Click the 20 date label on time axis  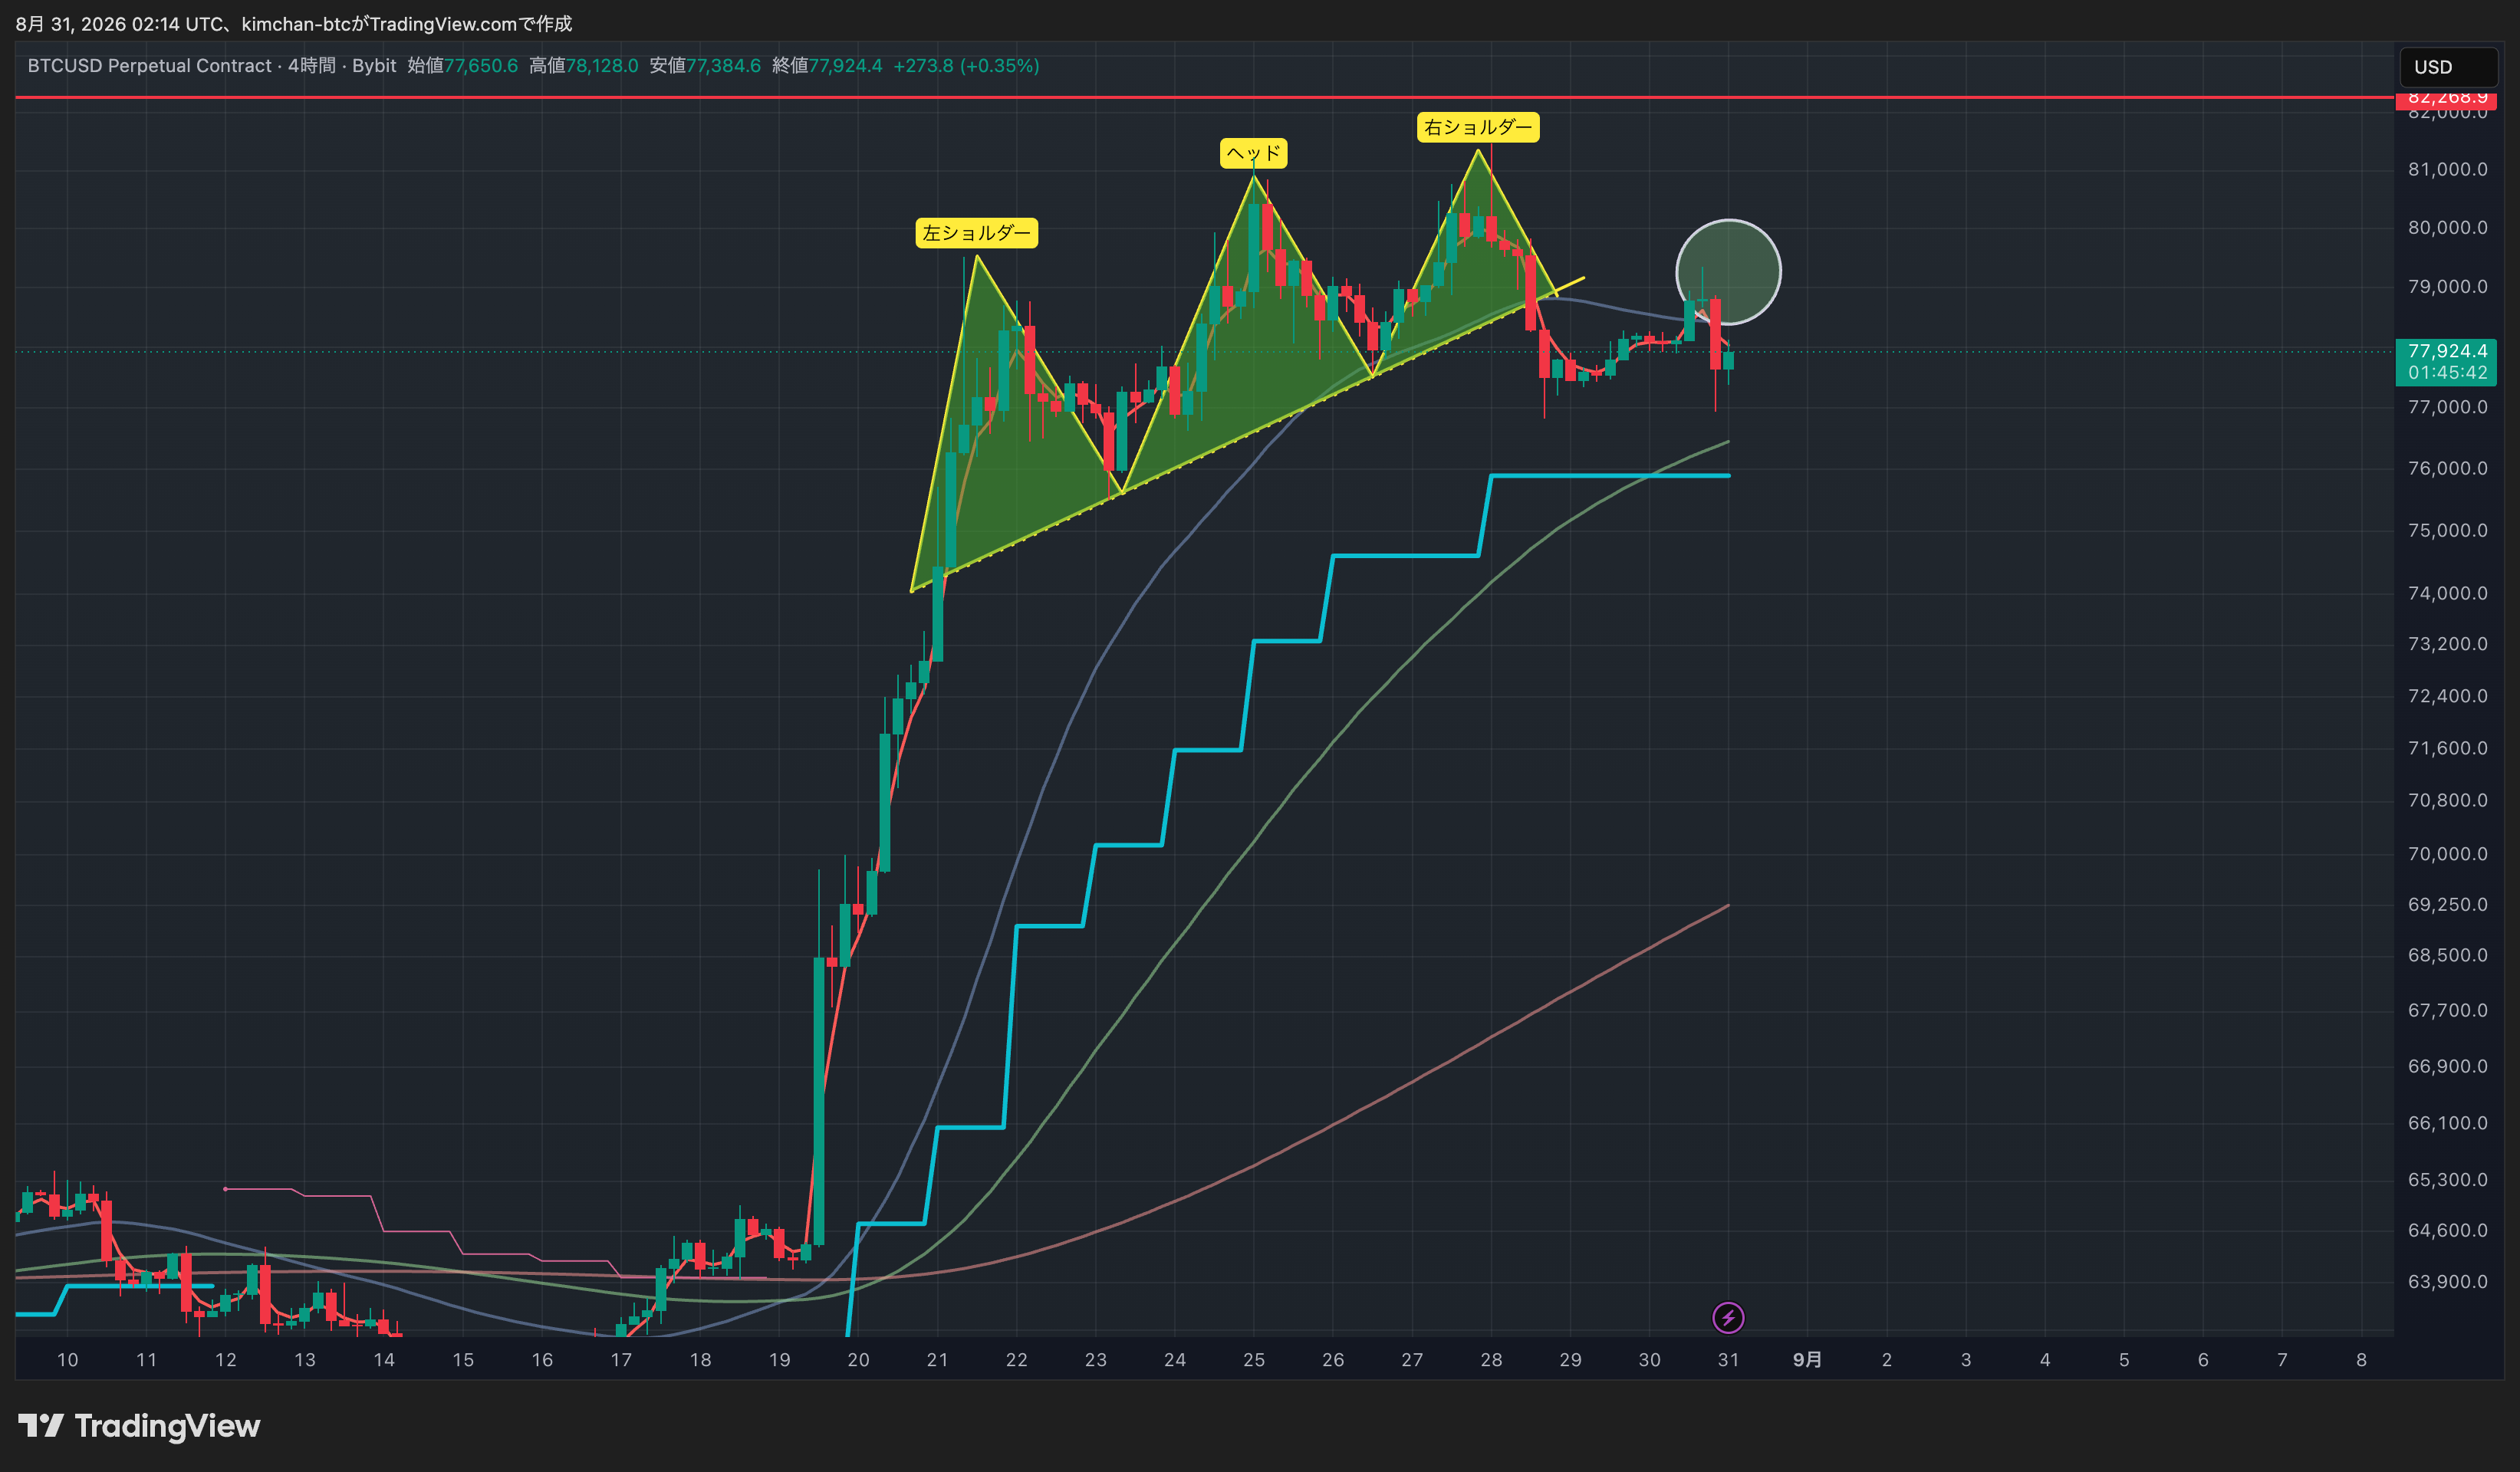858,1360
